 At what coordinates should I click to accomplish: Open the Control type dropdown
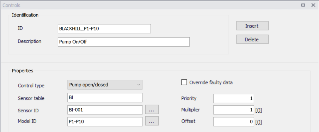[105, 85]
